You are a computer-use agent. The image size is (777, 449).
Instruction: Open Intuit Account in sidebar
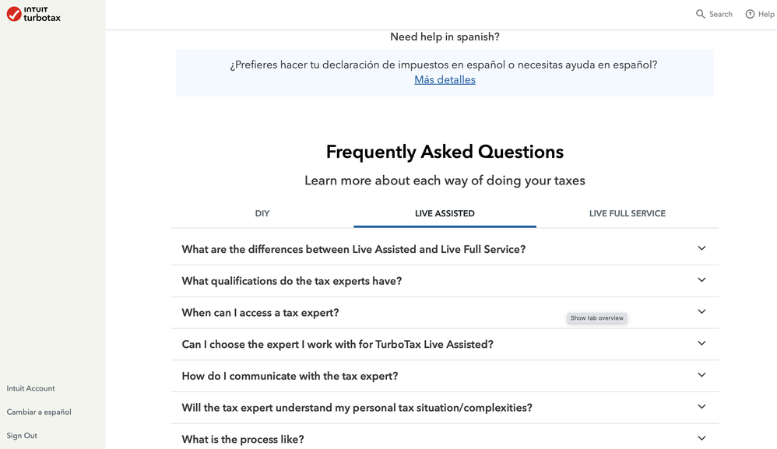click(x=30, y=388)
